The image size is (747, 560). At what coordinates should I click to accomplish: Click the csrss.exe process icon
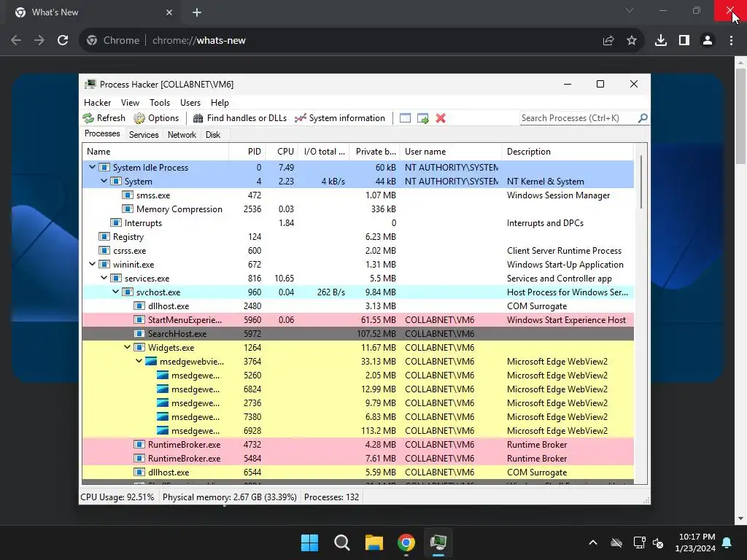[104, 251]
